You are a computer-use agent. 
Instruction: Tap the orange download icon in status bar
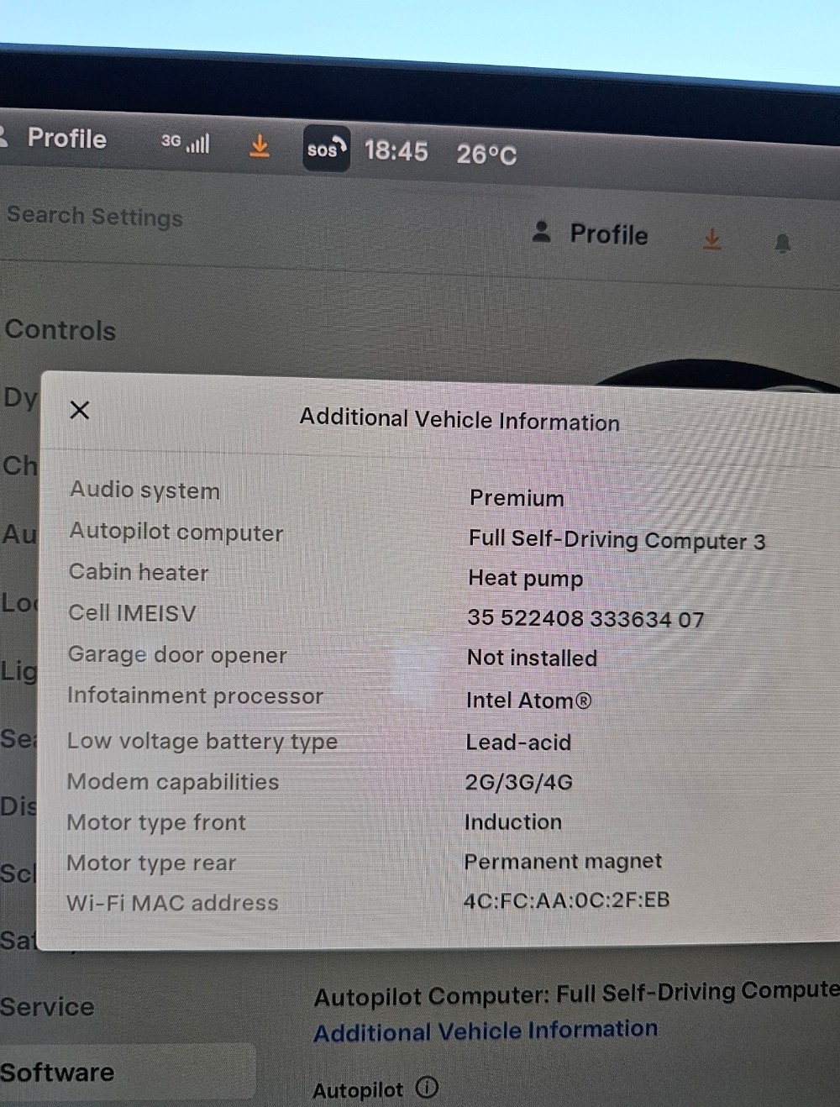point(260,146)
